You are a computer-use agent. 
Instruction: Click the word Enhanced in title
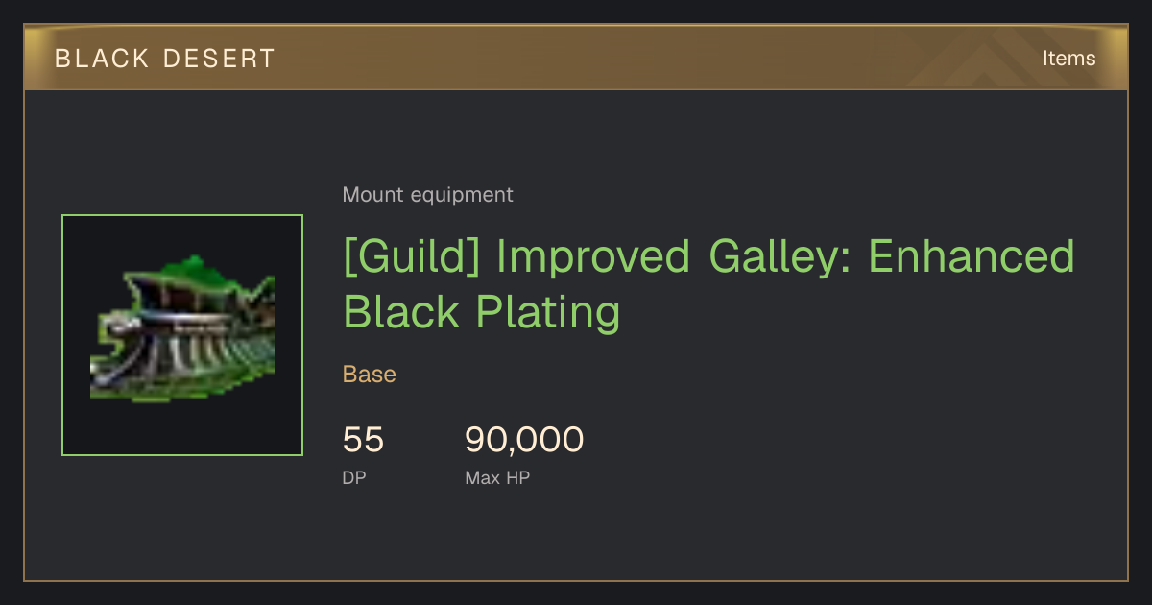pyautogui.click(x=972, y=256)
